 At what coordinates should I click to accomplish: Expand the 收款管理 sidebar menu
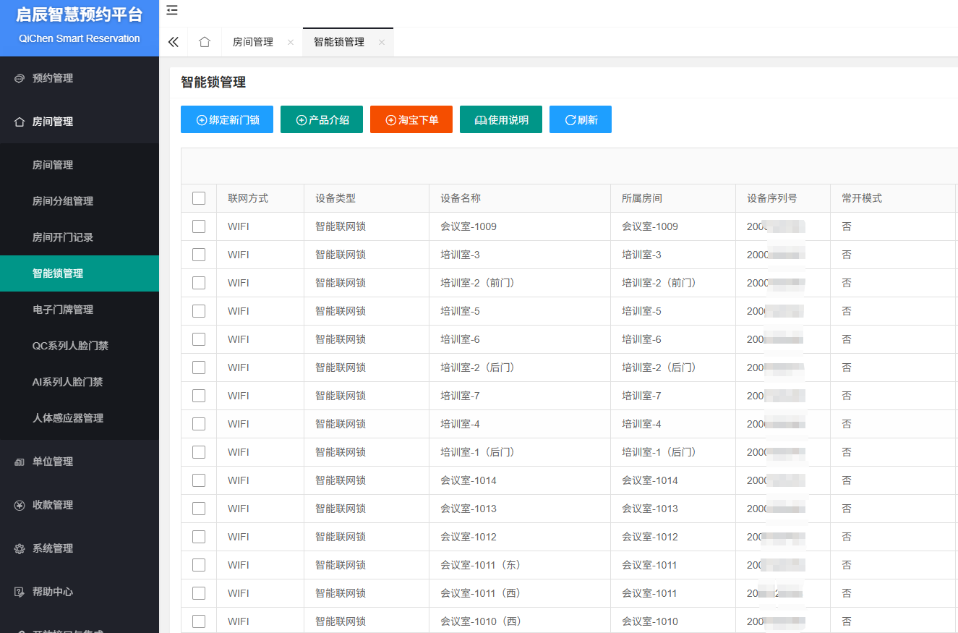coord(80,505)
